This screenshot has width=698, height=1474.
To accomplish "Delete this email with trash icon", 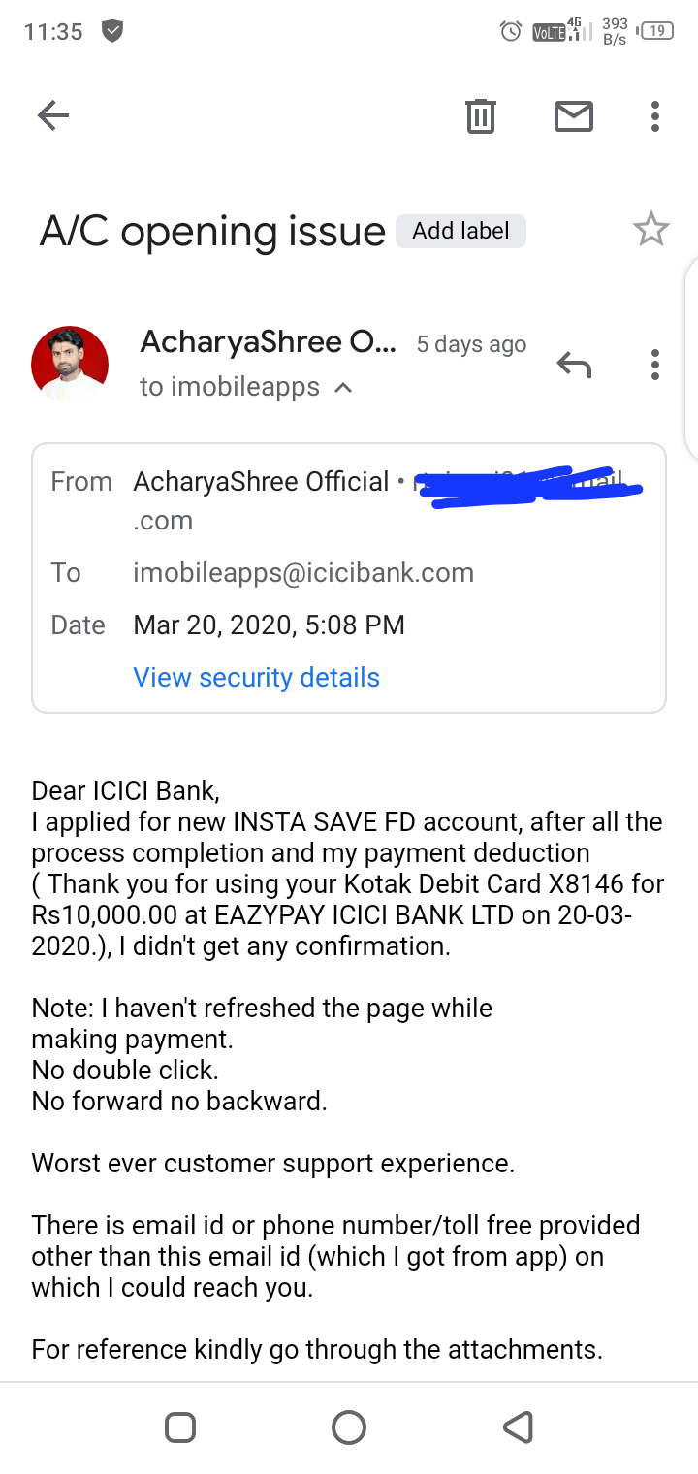I will point(480,116).
